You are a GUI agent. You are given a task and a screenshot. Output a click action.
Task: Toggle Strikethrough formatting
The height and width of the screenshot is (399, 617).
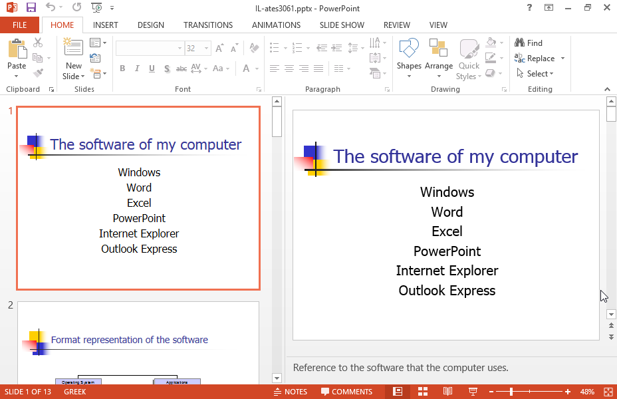[182, 68]
